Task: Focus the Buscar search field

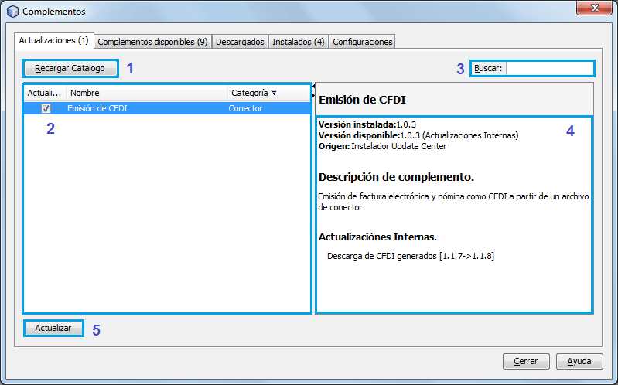Action: [x=549, y=68]
